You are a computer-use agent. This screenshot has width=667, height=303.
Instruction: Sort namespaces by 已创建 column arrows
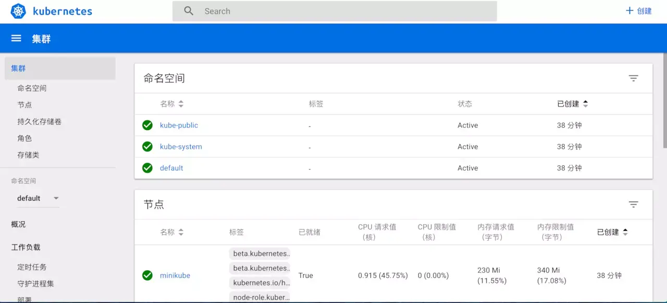pos(585,104)
